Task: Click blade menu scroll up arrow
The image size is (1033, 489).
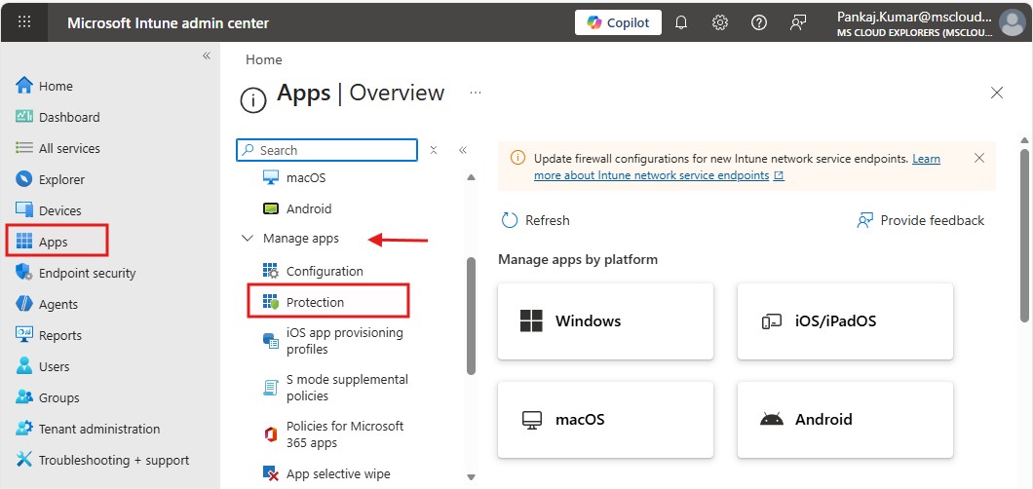Action: [x=471, y=177]
